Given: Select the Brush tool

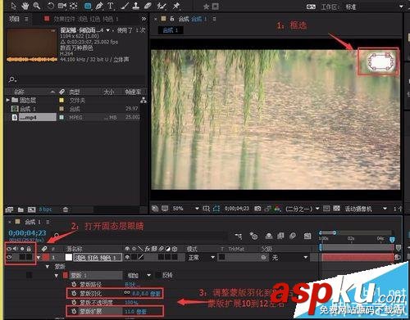Looking at the screenshot, I should pos(125,6).
